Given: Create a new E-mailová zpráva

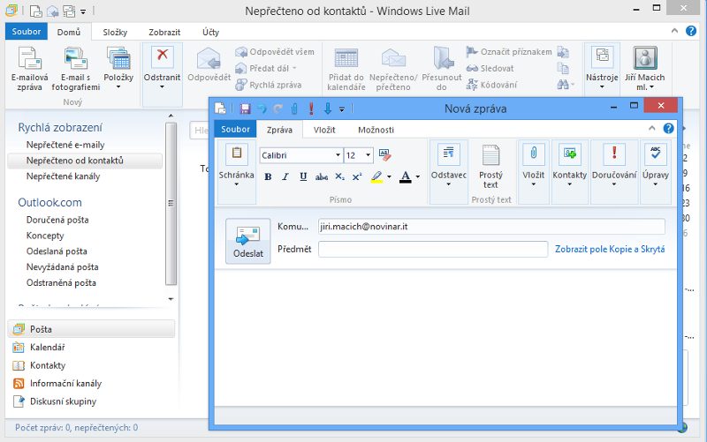Looking at the screenshot, I should (29, 70).
